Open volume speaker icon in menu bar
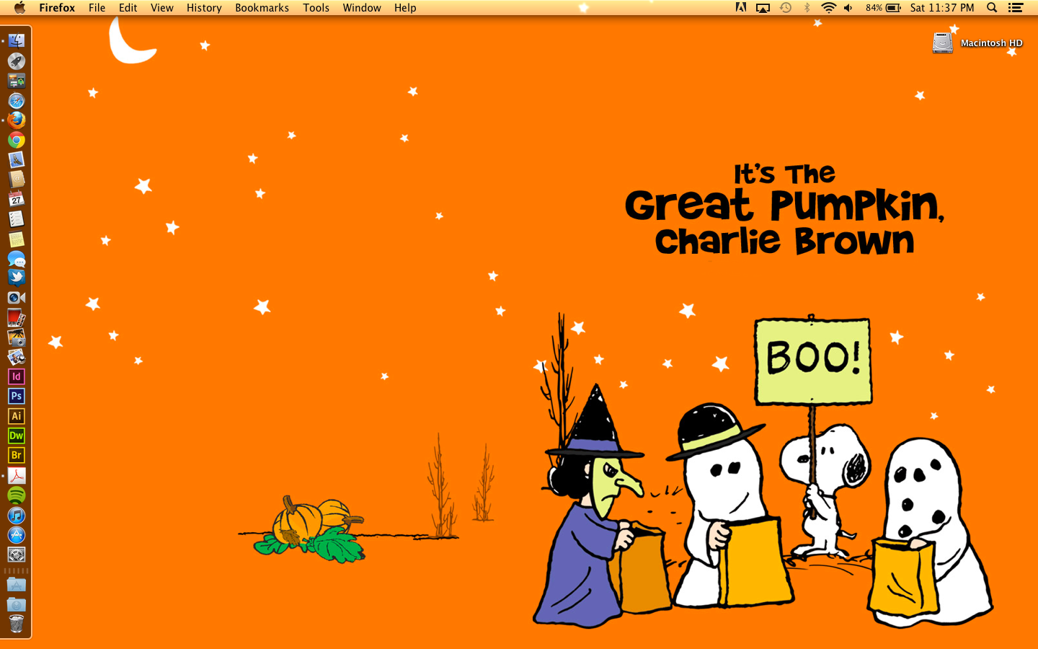The width and height of the screenshot is (1038, 649). 848,8
